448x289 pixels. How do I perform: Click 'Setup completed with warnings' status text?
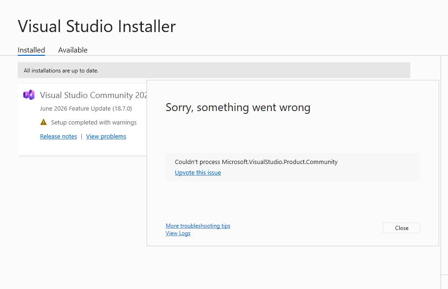coord(94,122)
